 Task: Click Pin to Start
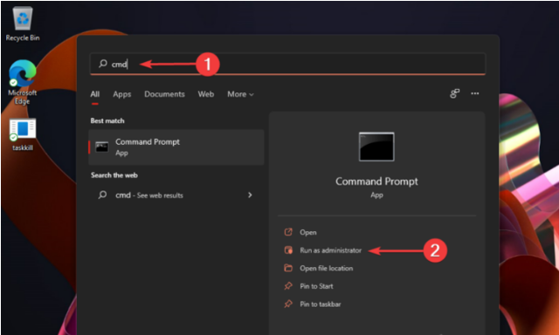click(316, 286)
